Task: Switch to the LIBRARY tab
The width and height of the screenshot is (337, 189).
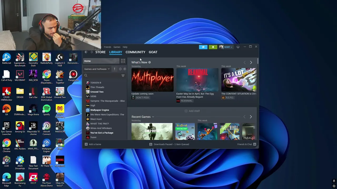Action: pyautogui.click(x=116, y=52)
